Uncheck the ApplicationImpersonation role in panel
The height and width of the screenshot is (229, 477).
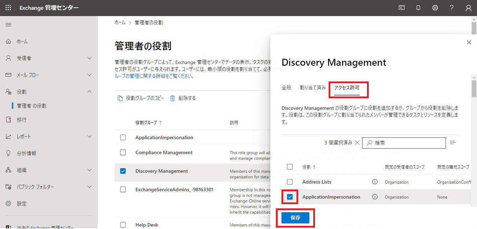[290, 197]
